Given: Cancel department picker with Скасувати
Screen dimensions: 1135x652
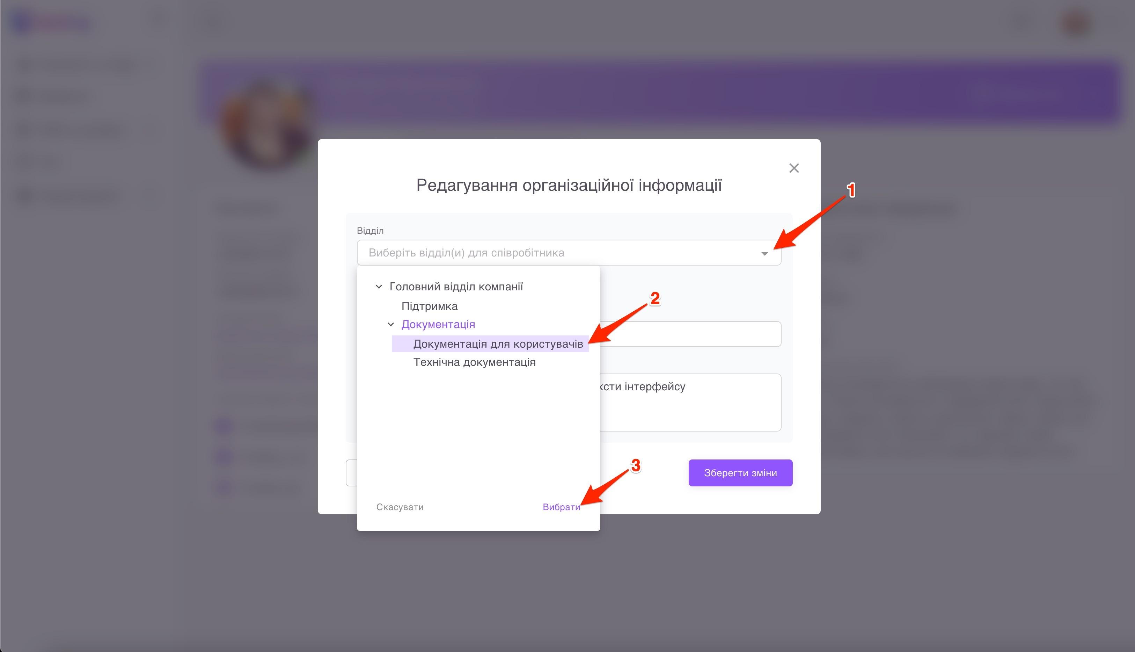Looking at the screenshot, I should coord(400,507).
